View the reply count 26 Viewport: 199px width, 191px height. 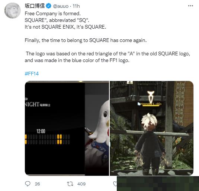[37, 184]
